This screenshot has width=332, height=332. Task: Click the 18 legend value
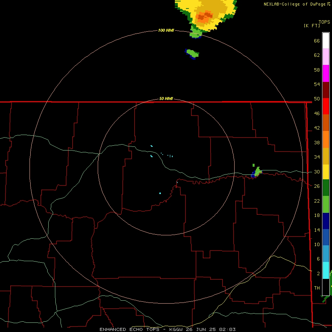coord(317,215)
